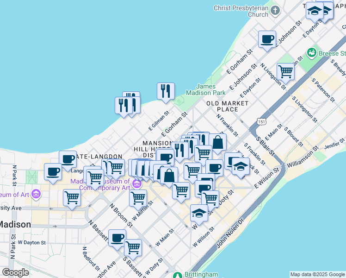Viewport: 346px width, 278px height.
Task: Click the W Dayton St label
Action: (32, 242)
